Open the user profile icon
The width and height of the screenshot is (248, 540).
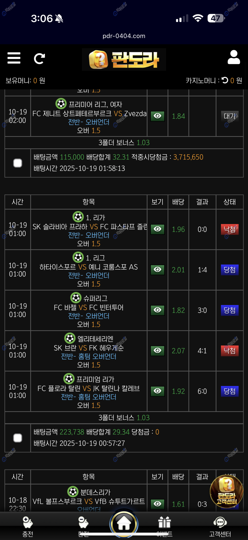[x=234, y=57]
